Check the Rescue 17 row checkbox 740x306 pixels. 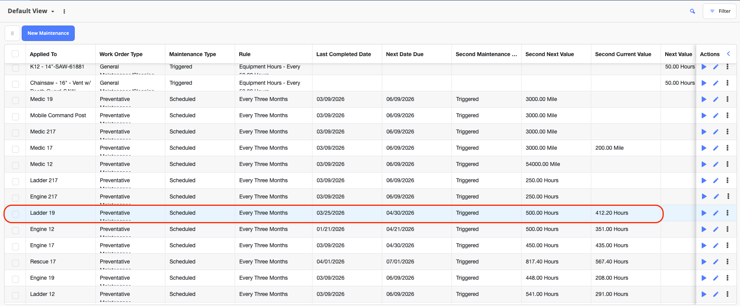click(x=15, y=263)
